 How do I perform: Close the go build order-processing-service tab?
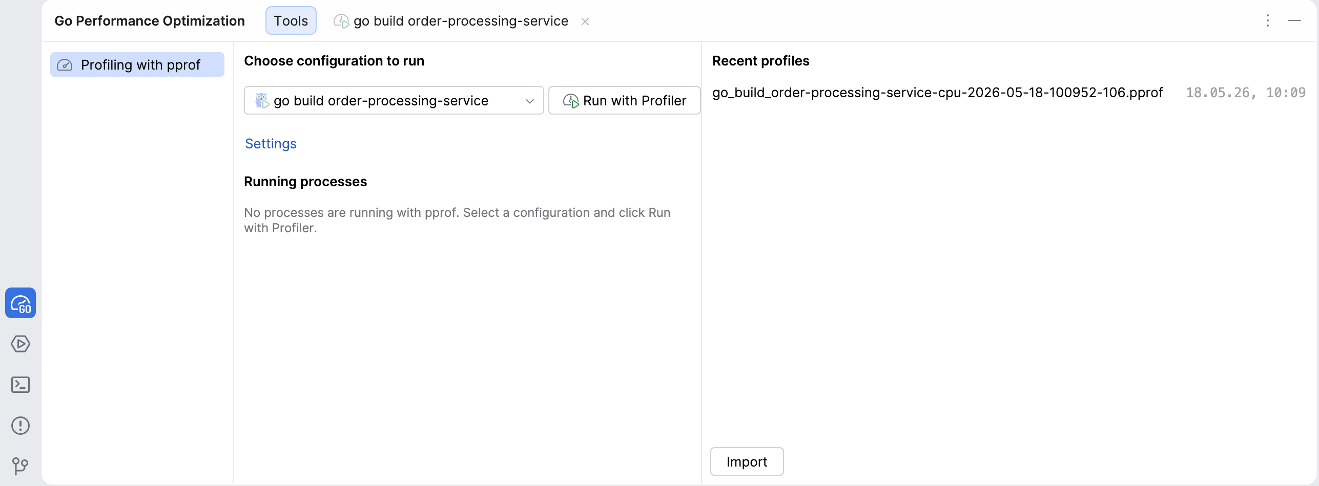pyautogui.click(x=585, y=21)
